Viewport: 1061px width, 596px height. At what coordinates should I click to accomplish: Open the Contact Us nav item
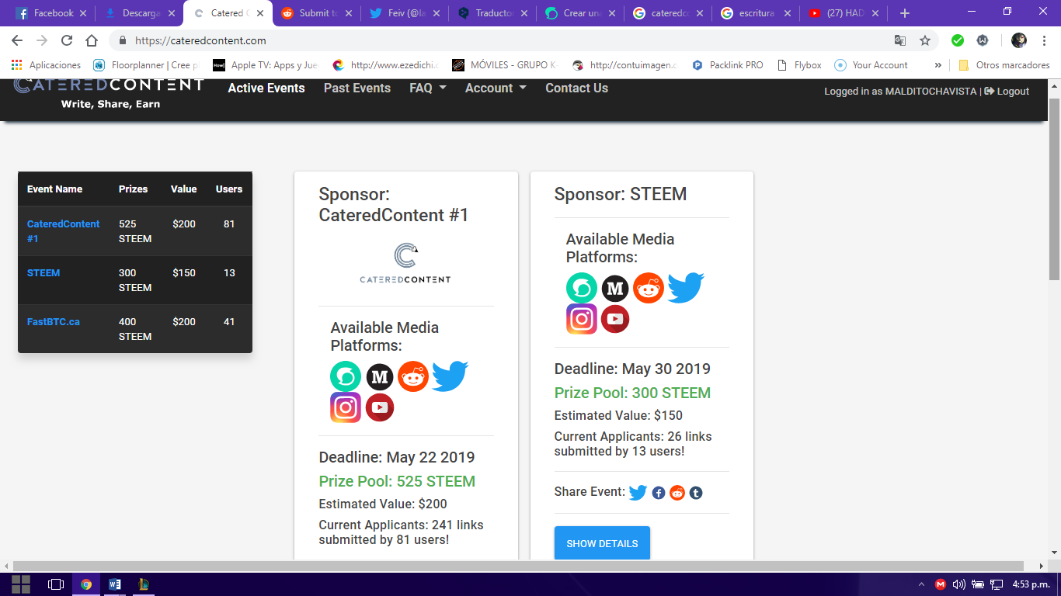tap(576, 88)
